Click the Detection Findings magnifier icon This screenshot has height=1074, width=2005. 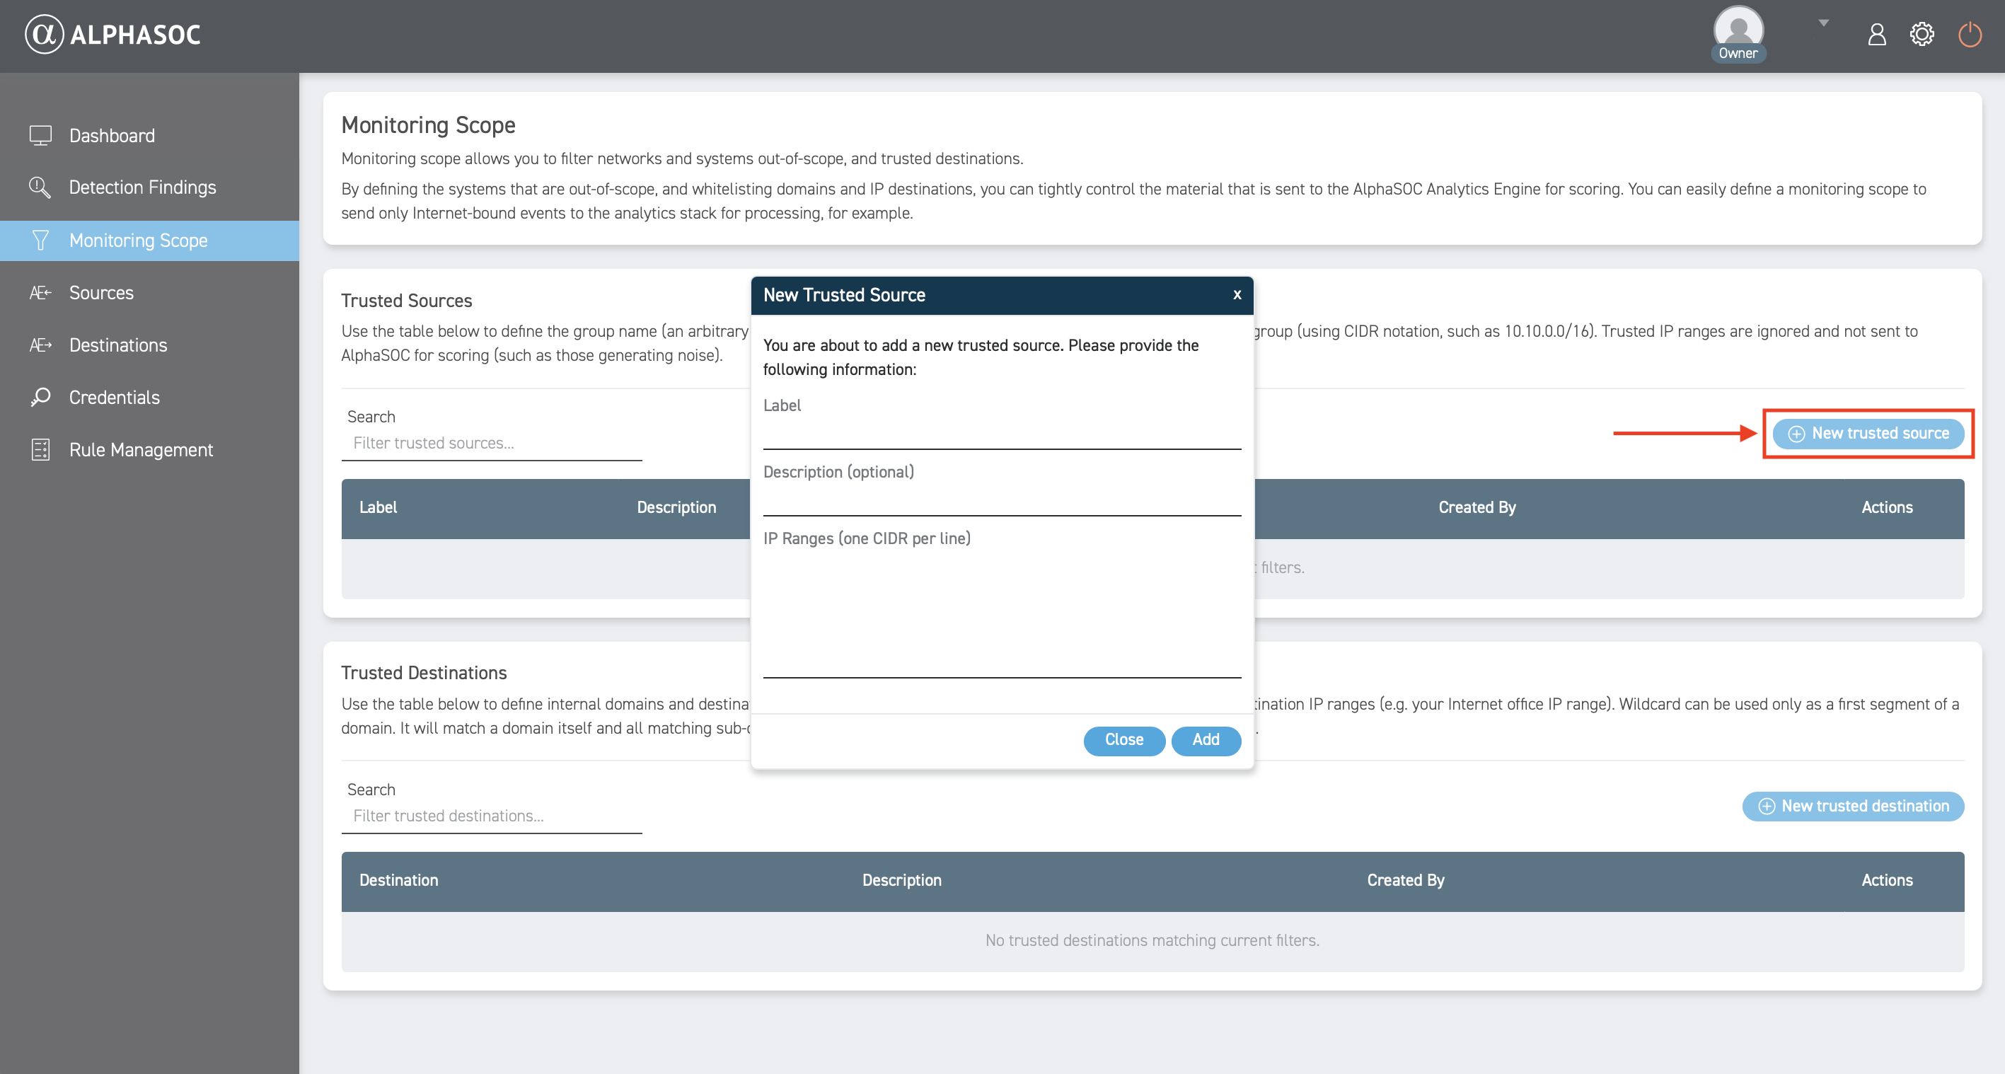(40, 187)
